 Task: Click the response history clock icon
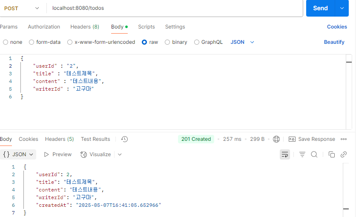pyautogui.click(x=124, y=139)
